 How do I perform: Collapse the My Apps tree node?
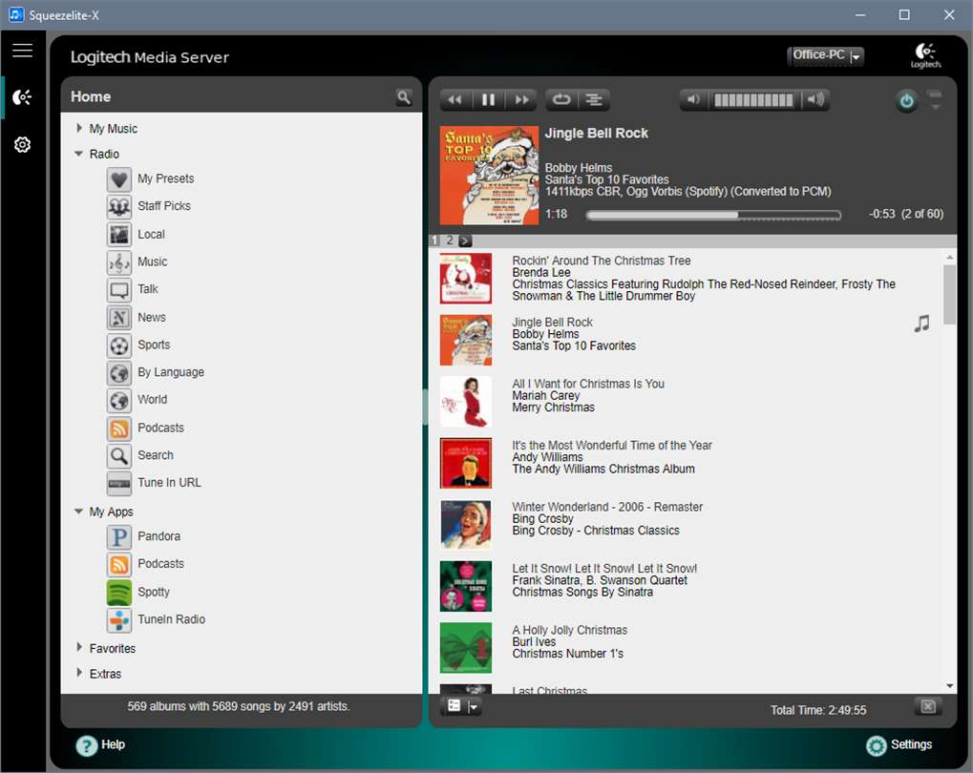(79, 512)
